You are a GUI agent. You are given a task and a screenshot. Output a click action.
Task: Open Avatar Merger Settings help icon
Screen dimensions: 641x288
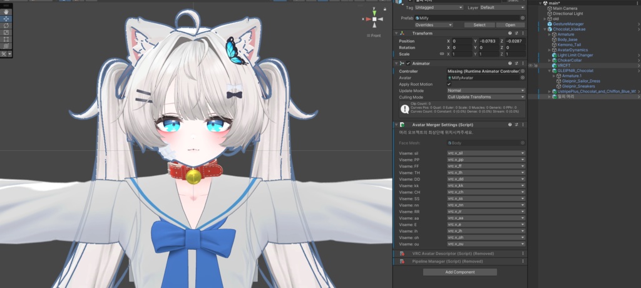(x=510, y=125)
